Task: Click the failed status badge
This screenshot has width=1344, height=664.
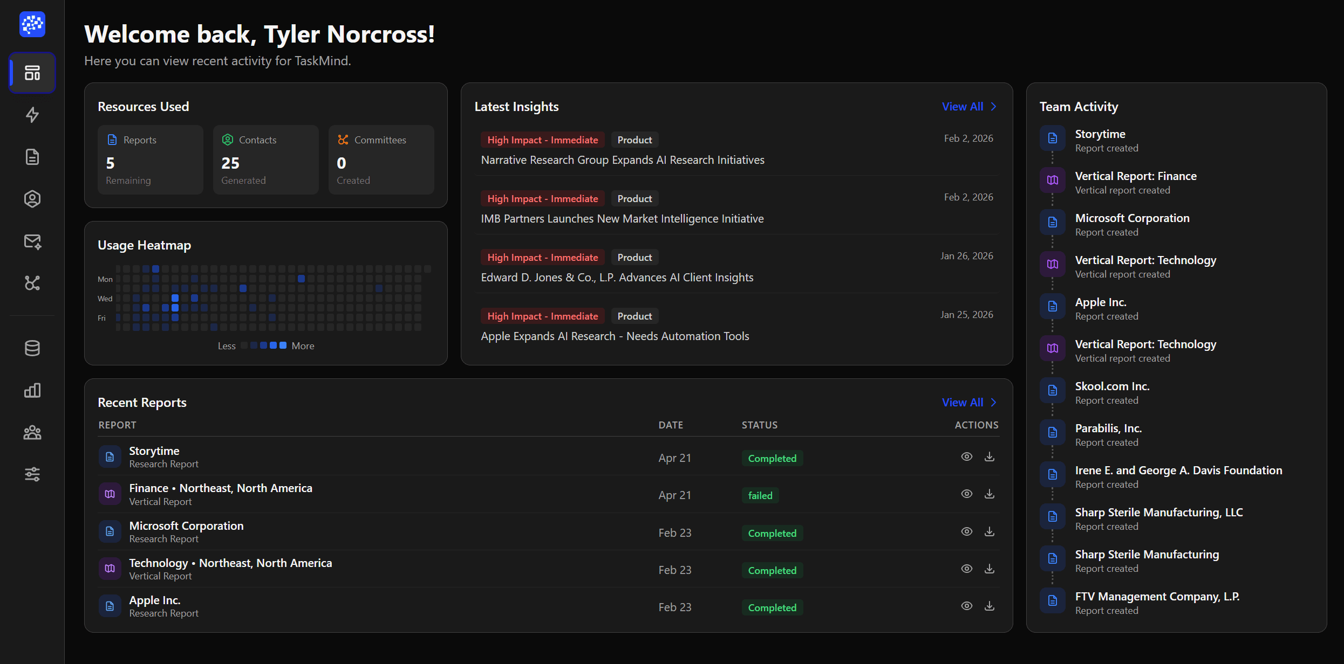Action: [x=760, y=495]
